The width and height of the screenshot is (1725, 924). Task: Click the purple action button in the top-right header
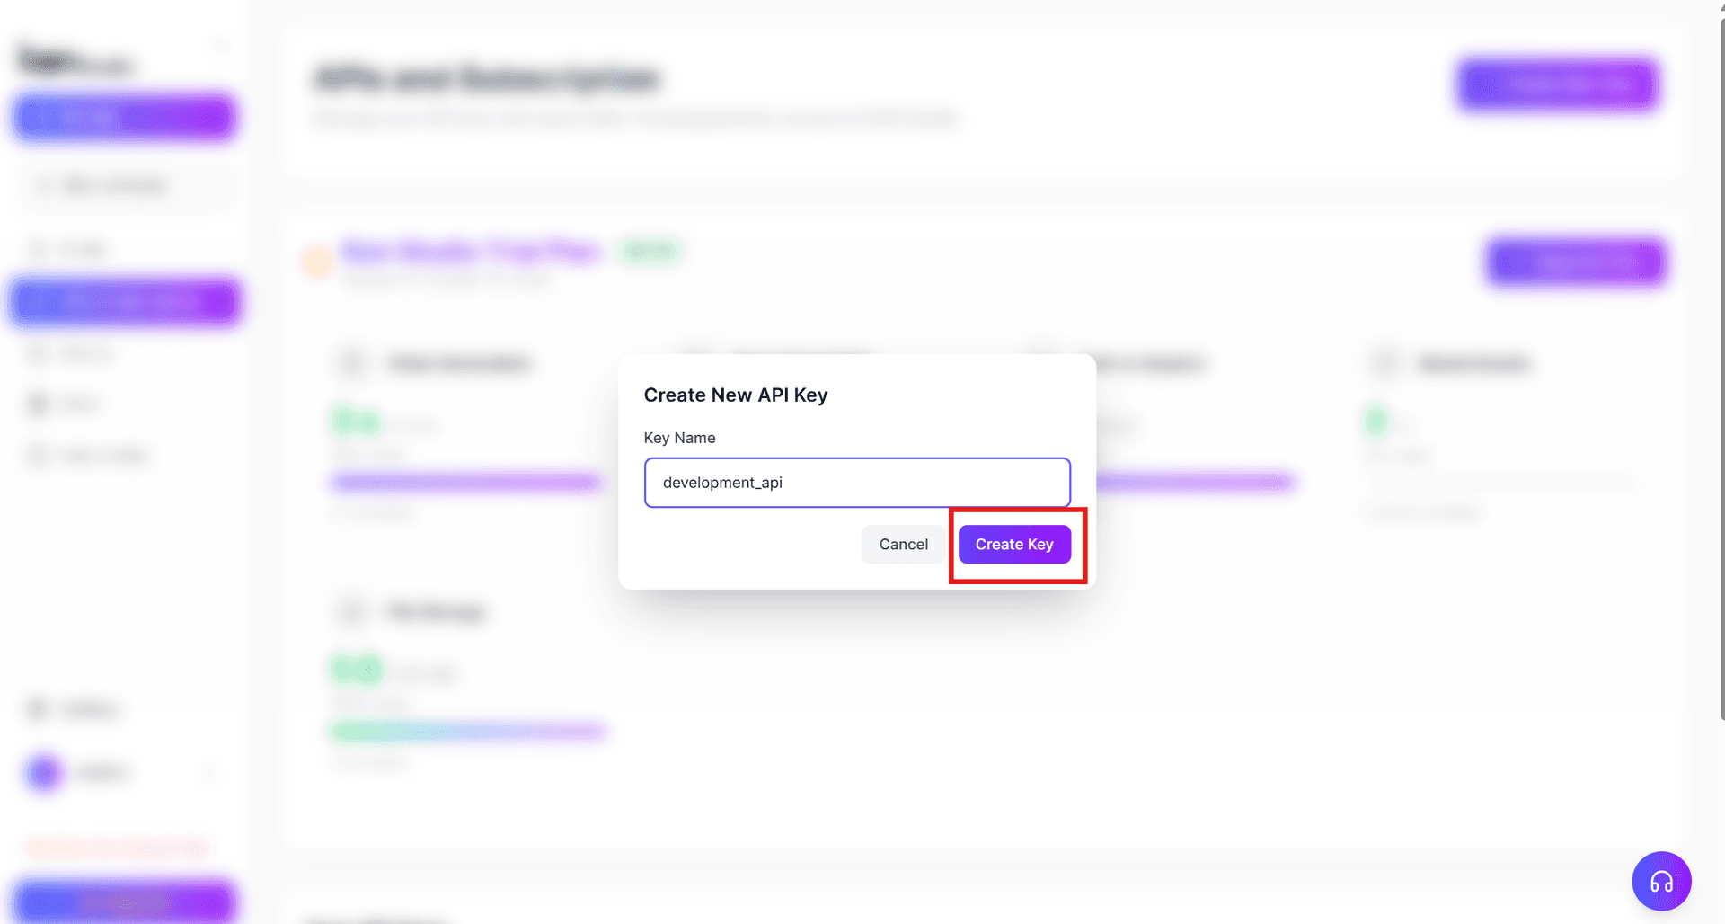tap(1557, 84)
